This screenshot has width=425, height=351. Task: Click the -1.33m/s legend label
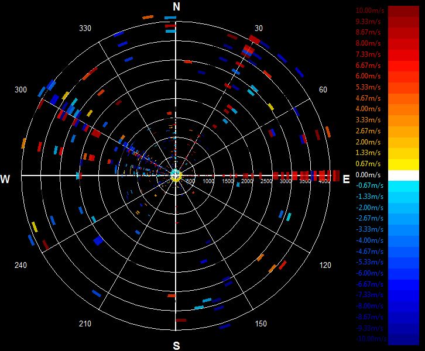click(369, 197)
